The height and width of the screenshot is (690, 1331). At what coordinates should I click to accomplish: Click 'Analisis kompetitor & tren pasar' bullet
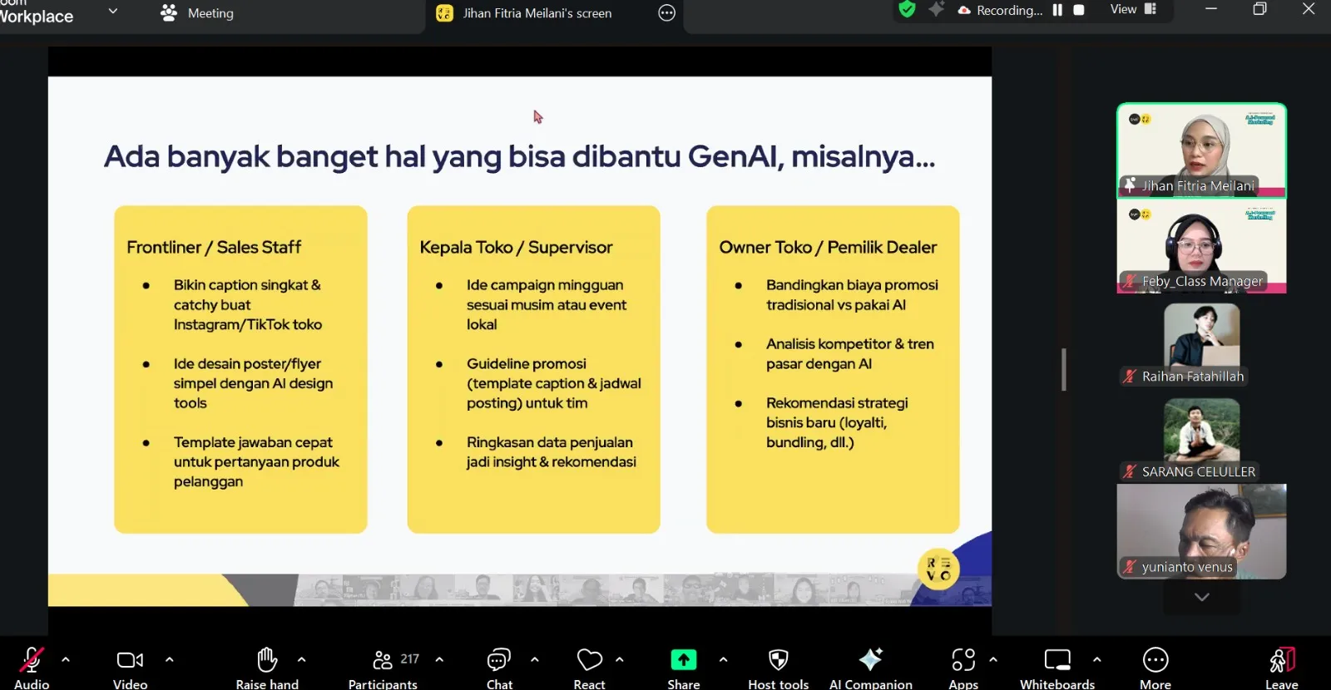[849, 354]
